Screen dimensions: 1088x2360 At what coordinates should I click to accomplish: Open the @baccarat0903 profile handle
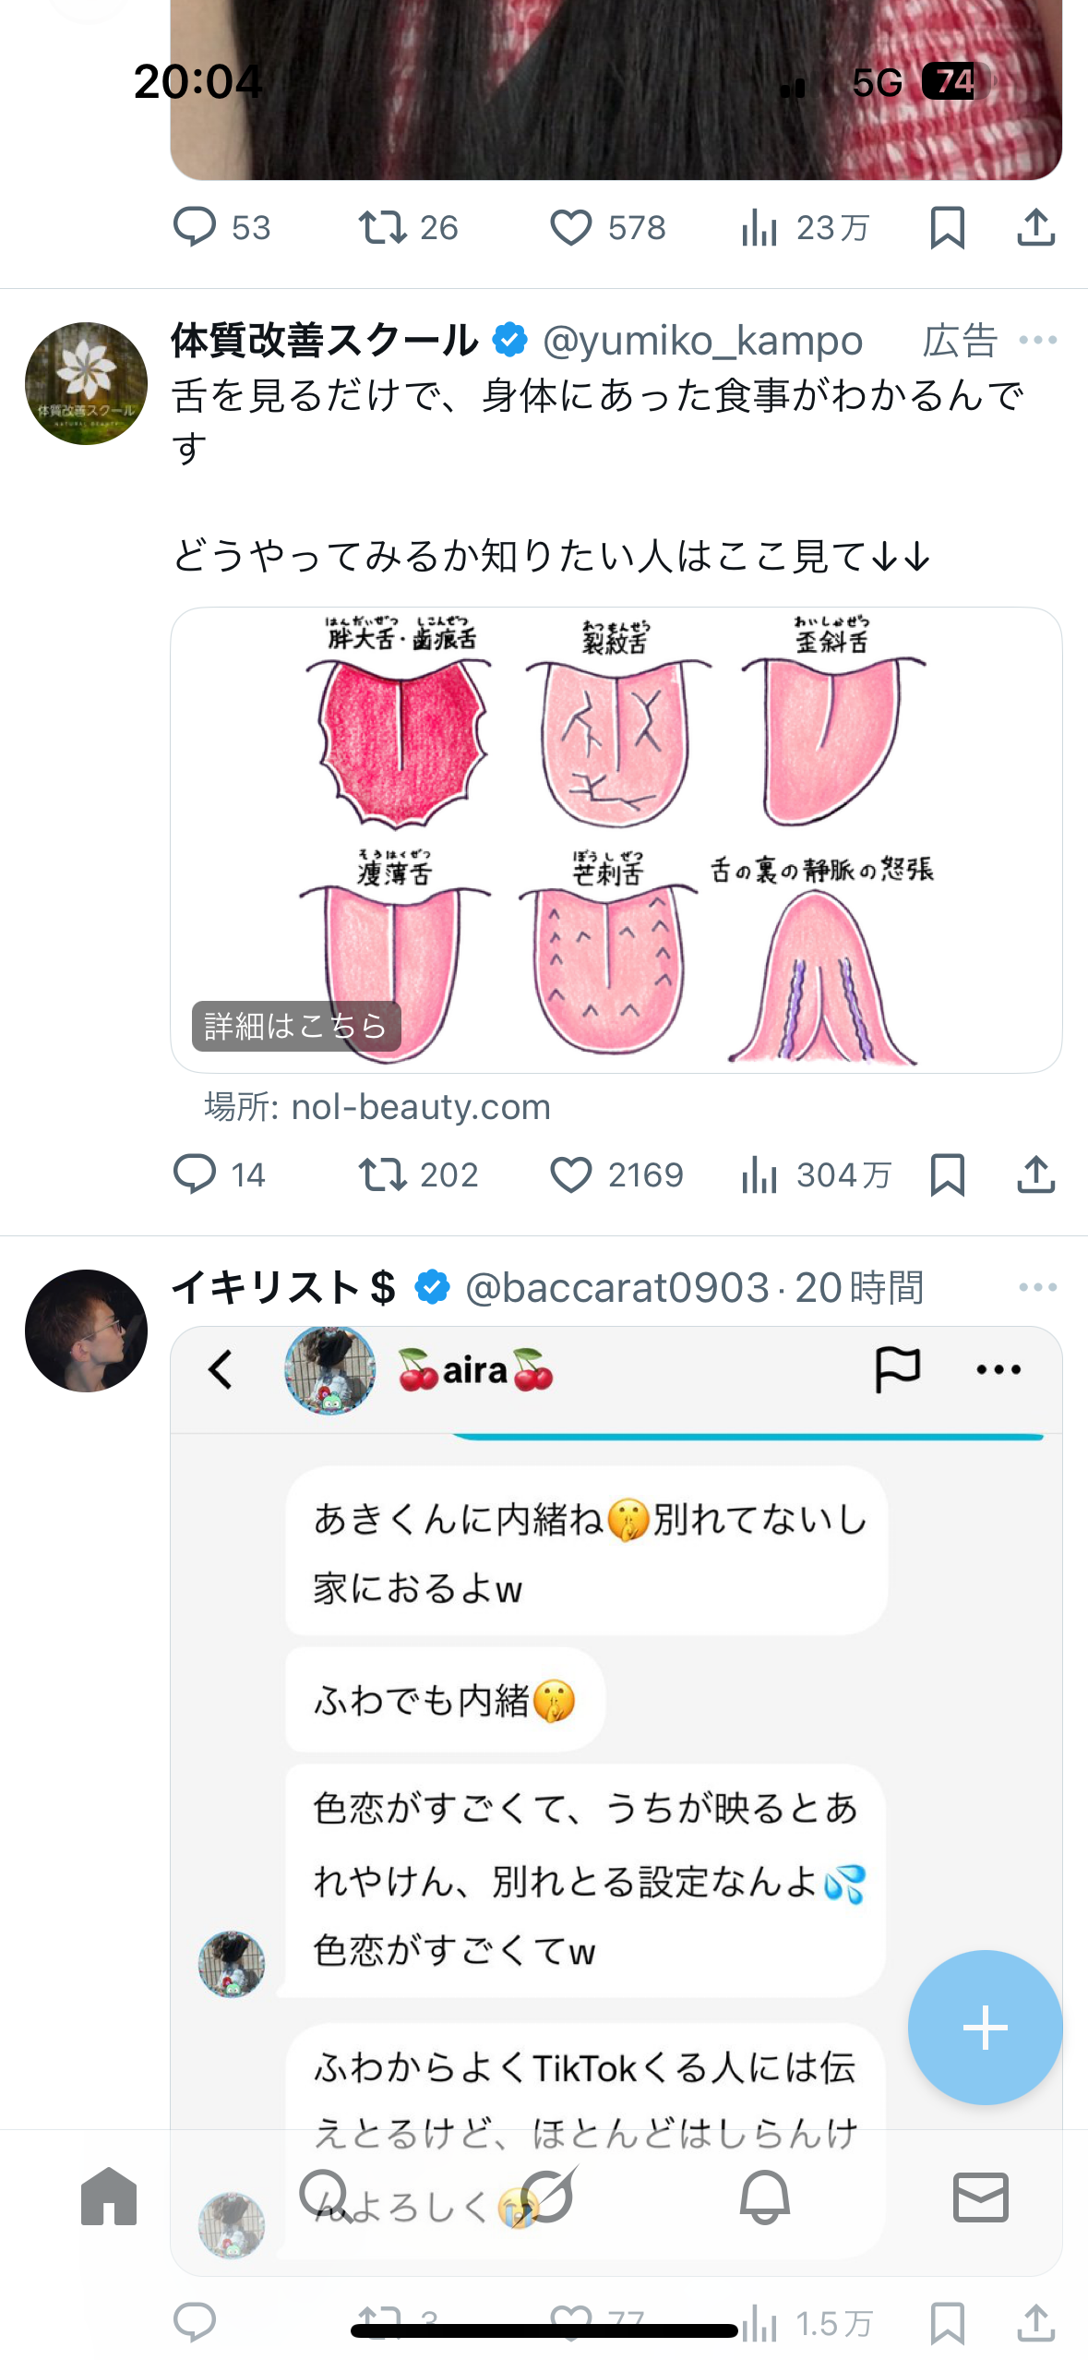616,1287
